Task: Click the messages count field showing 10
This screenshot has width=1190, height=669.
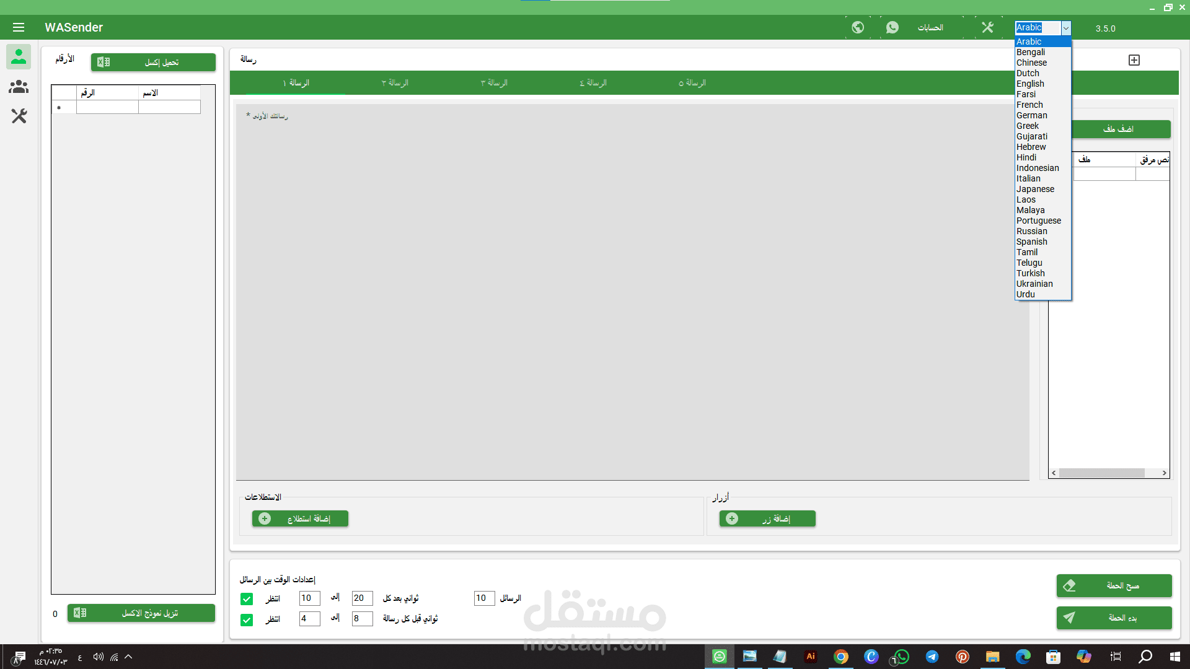Action: tap(484, 598)
